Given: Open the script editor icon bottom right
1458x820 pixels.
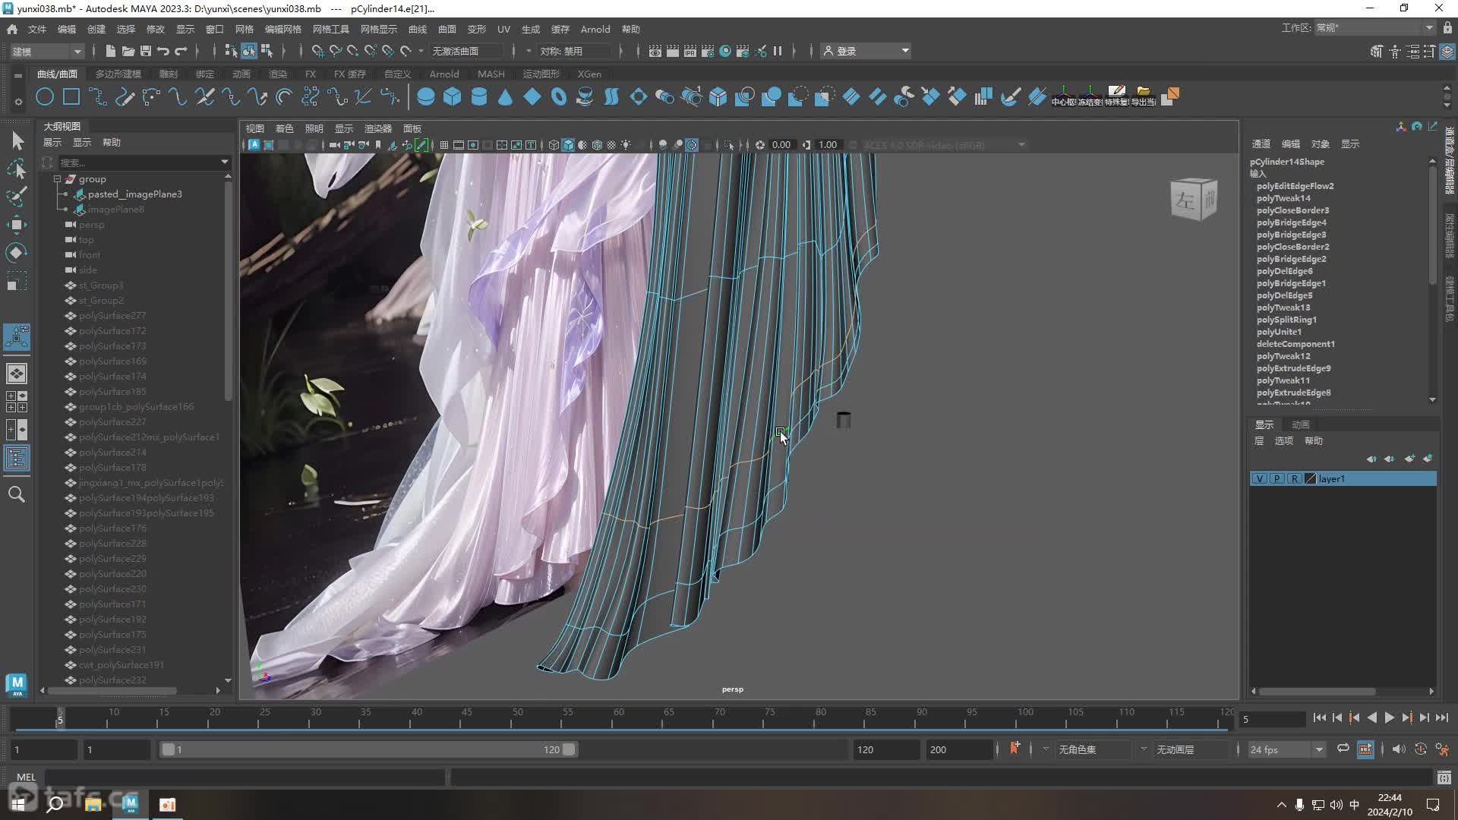Looking at the screenshot, I should pyautogui.click(x=1444, y=777).
